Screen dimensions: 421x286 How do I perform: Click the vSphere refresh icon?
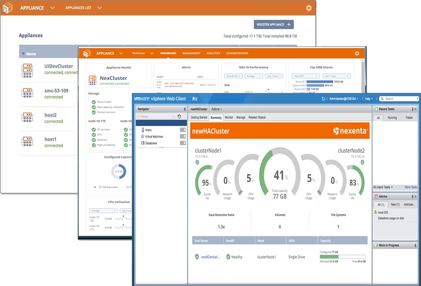[x=323, y=99]
